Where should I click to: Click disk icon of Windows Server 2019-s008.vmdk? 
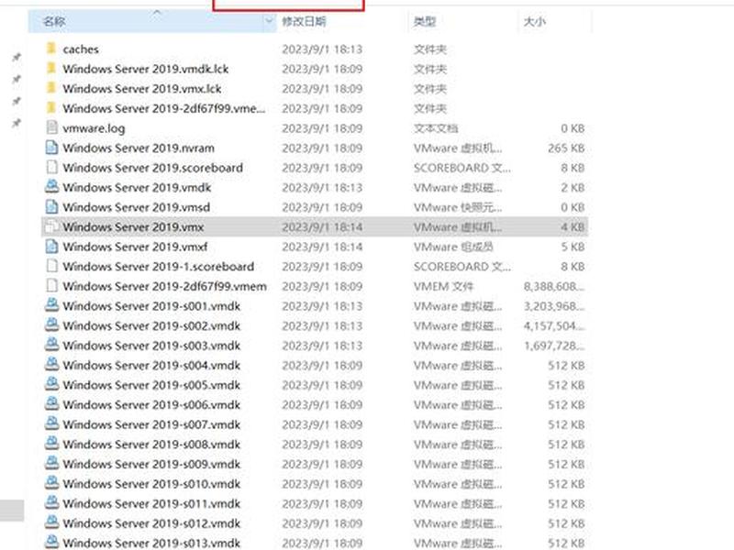tap(52, 444)
